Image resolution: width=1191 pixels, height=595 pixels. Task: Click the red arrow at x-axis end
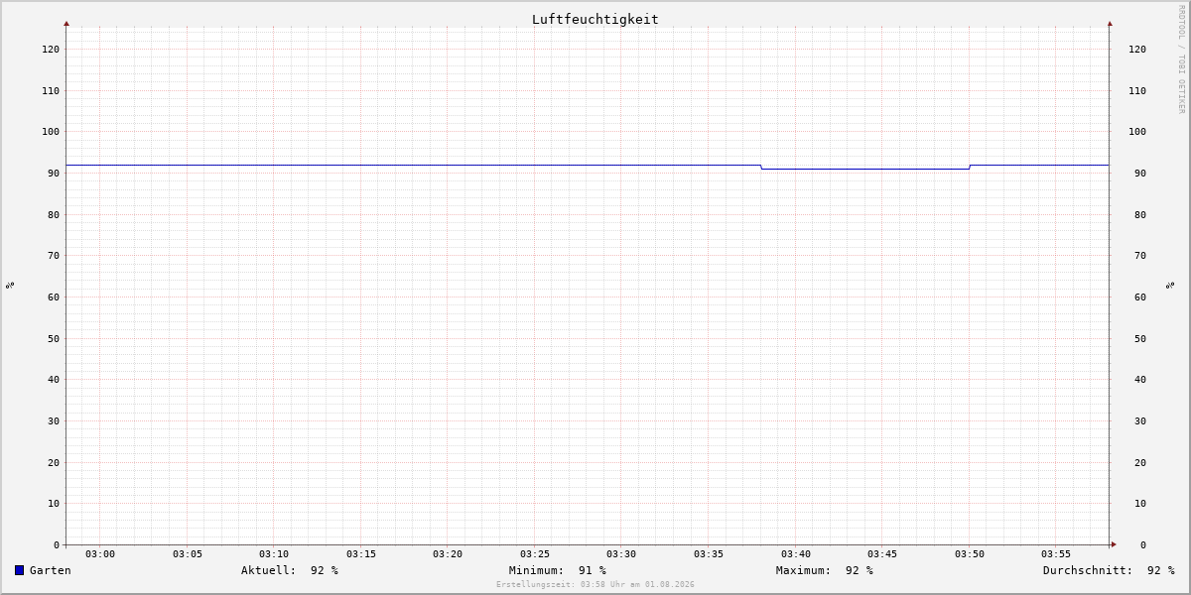coord(1114,544)
